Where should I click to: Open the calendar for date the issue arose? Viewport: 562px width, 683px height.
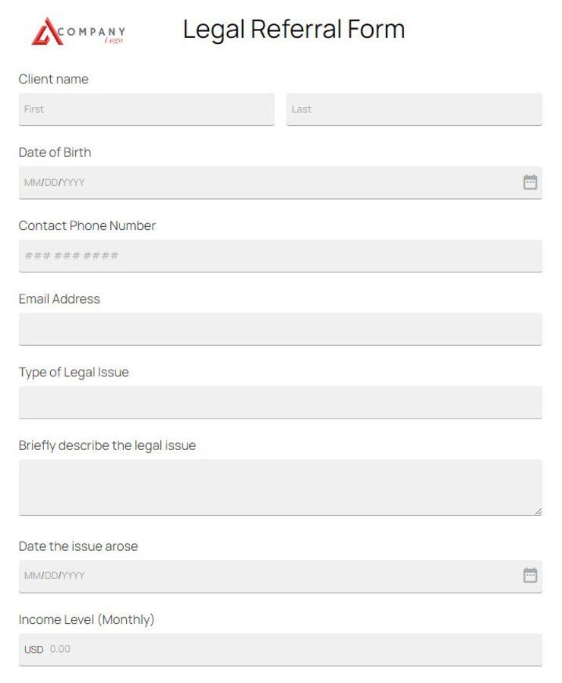click(530, 576)
